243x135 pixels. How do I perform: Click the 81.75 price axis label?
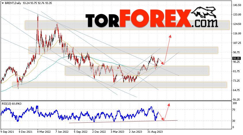(x=236, y=71)
